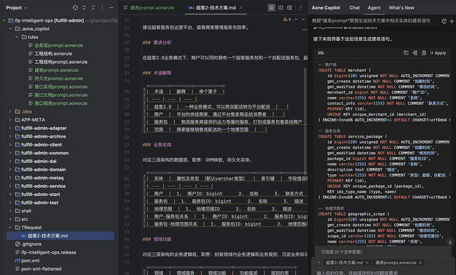This screenshot has height=275, width=456.
Task: Open the Chat tab in Aone Copilot
Action: click(354, 8)
